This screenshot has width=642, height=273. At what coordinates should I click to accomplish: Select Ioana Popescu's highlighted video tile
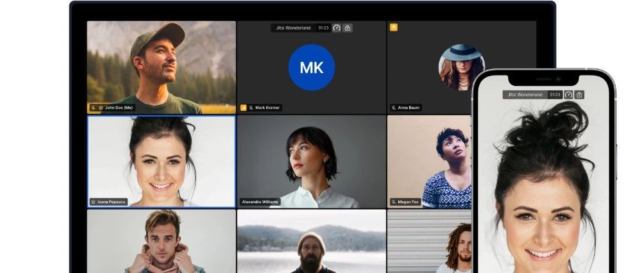[162, 161]
